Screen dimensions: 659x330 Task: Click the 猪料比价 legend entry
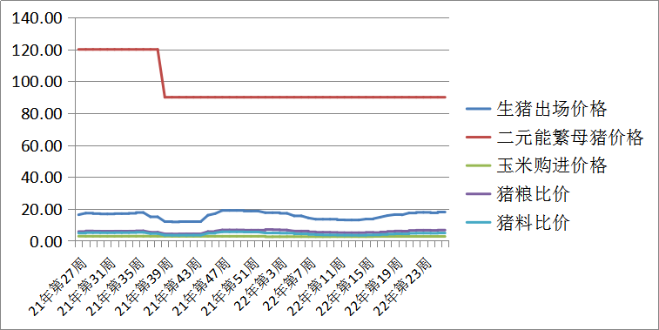518,222
